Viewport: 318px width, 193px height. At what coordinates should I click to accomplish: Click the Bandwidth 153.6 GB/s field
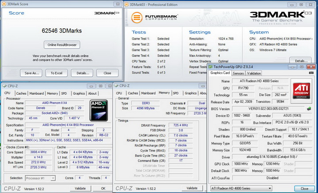(297, 150)
